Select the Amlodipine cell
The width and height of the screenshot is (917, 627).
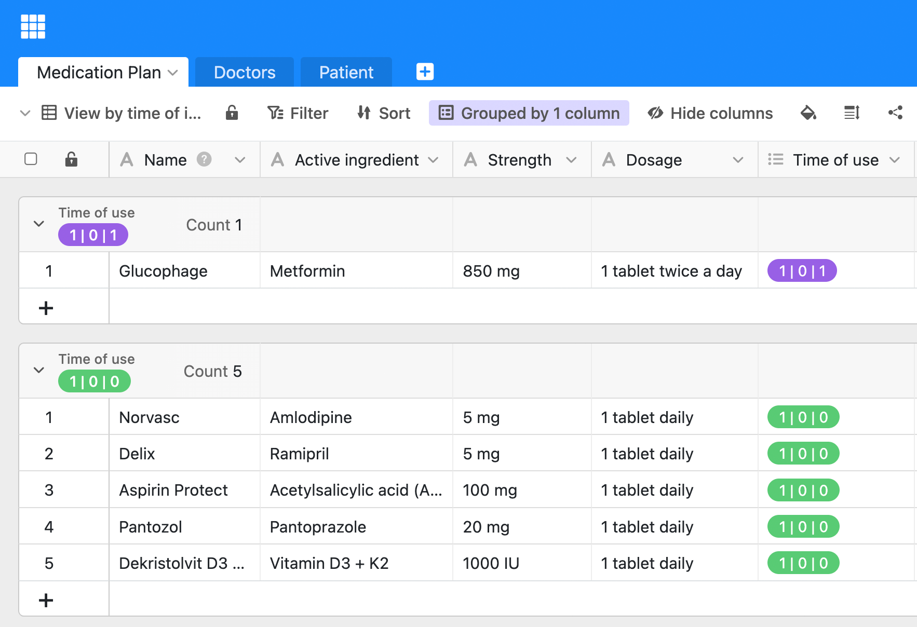[356, 417]
